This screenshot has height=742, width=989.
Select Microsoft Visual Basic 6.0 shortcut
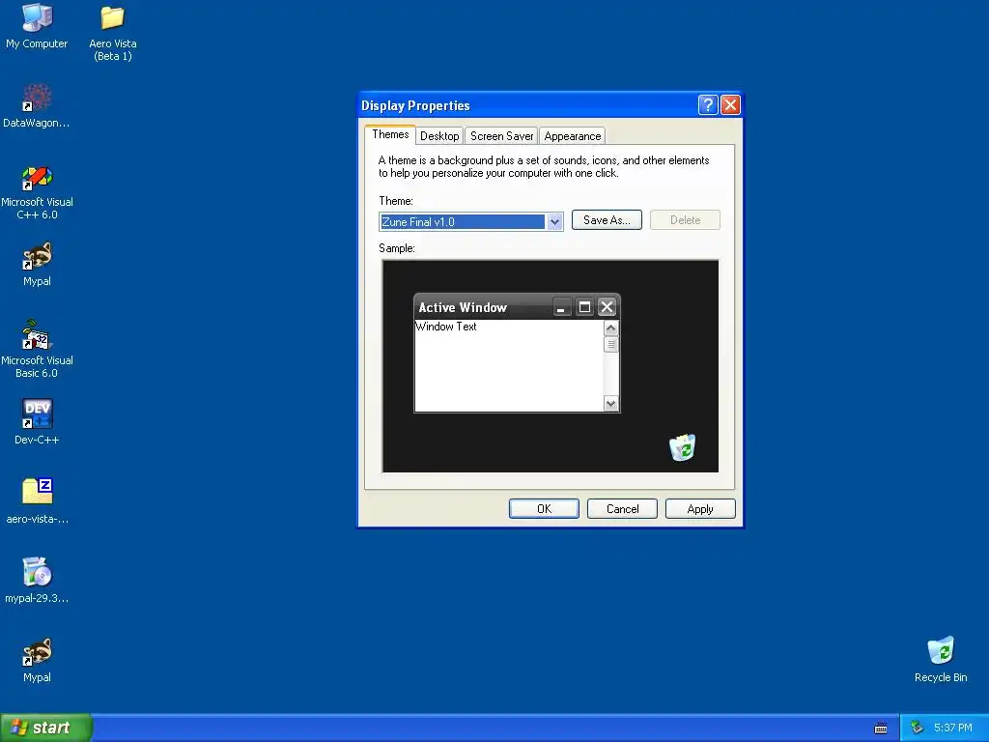pos(37,350)
